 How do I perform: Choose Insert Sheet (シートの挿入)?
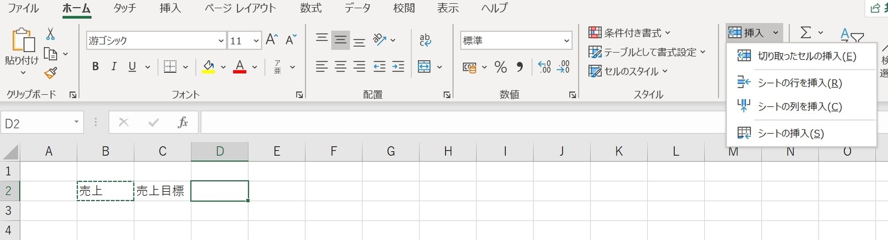[801, 133]
